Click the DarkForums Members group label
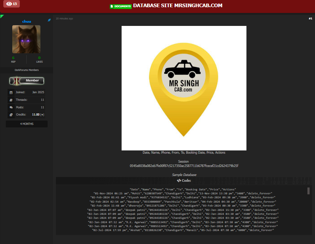This screenshot has width=315, height=244. click(x=27, y=70)
